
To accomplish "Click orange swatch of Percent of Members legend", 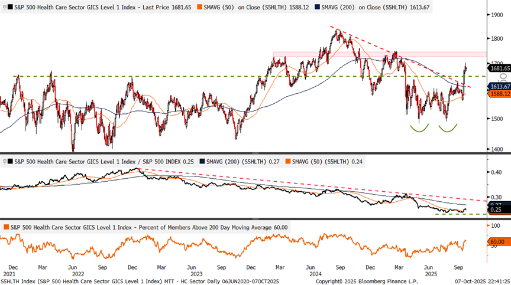I will click(x=6, y=228).
